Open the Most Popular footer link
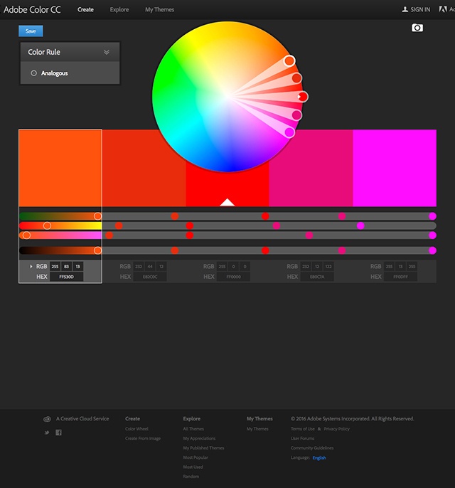The width and height of the screenshot is (455, 488). (196, 457)
